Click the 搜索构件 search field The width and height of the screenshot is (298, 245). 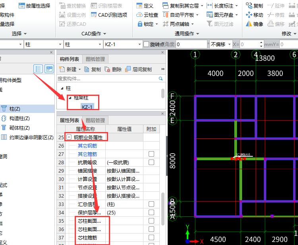[108, 79]
